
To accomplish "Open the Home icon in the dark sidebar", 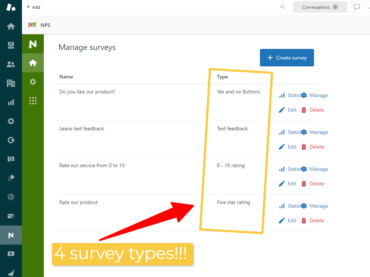I will (11, 26).
